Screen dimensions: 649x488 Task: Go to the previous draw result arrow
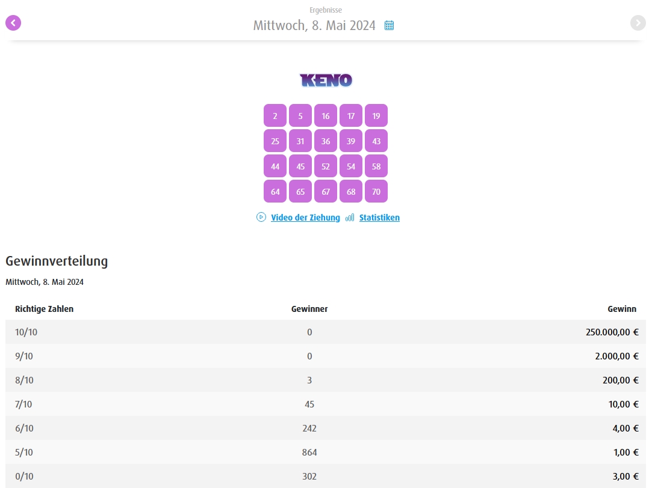(13, 23)
